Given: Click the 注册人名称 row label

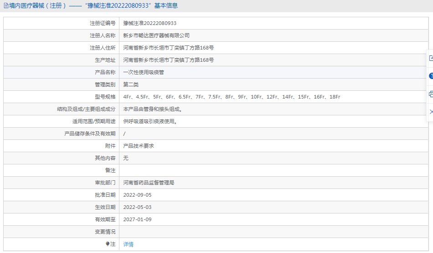Looking at the screenshot, I should [x=103, y=35].
